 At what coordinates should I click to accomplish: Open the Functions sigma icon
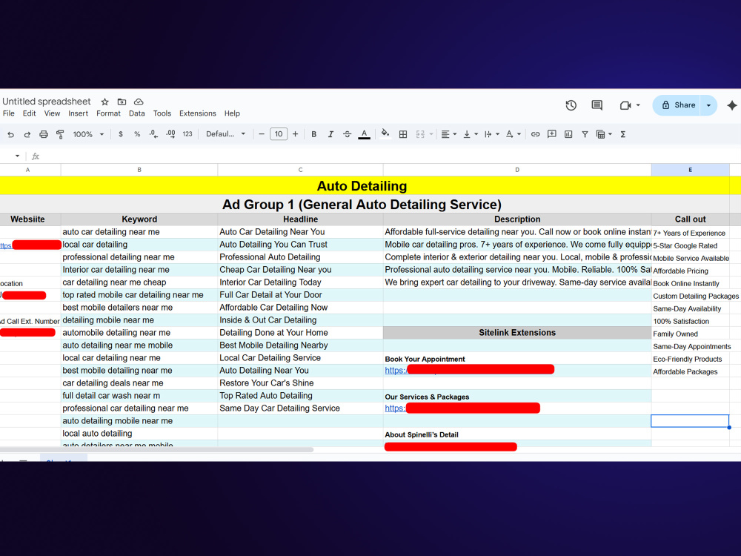pos(623,134)
